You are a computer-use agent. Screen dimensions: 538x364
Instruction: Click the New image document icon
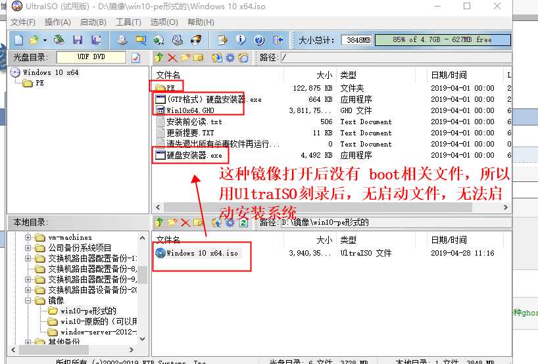coord(19,40)
